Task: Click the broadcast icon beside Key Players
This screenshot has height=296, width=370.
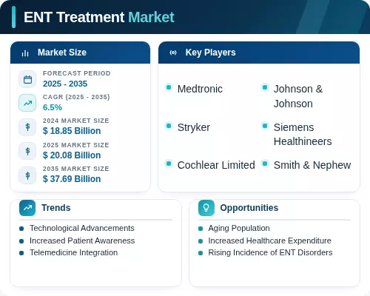Action: point(173,53)
